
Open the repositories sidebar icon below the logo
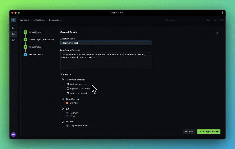click(x=13, y=28)
